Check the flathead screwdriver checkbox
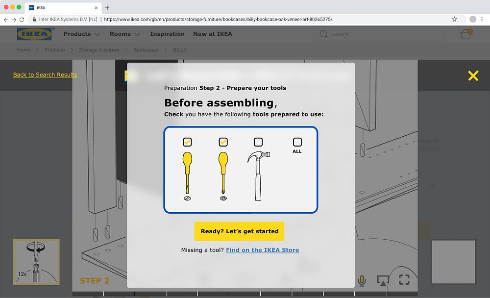 pos(187,142)
